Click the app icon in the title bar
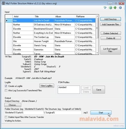126x129 pixels. point(4,3)
